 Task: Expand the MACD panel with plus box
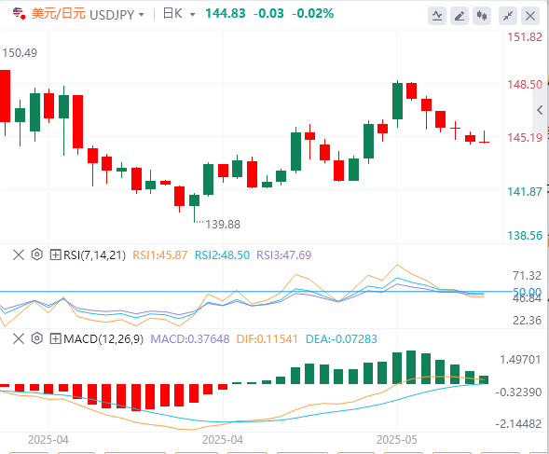tap(55, 338)
